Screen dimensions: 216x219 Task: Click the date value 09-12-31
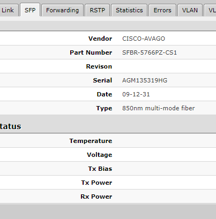(136, 94)
